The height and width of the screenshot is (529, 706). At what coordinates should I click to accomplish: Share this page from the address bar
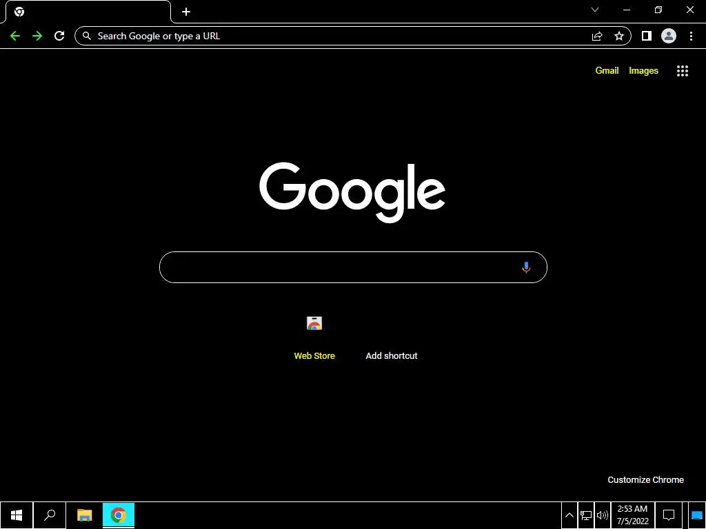pyautogui.click(x=597, y=36)
